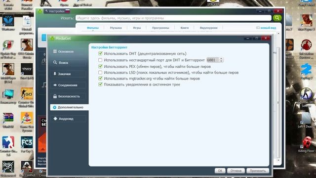
Task: Open the 'Закачки' settings section
Action: point(69,74)
